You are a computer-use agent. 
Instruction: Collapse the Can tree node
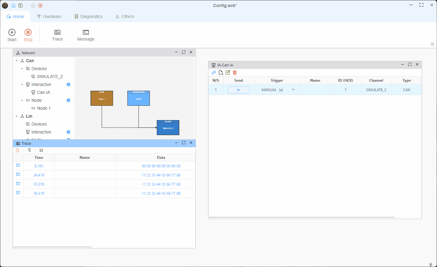click(17, 61)
